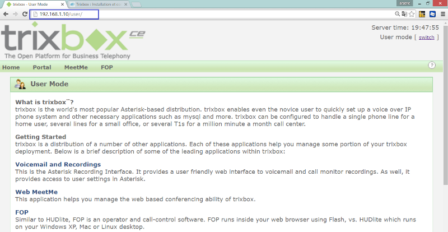Click the browser forward arrow
448x232 pixels.
tap(15, 14)
